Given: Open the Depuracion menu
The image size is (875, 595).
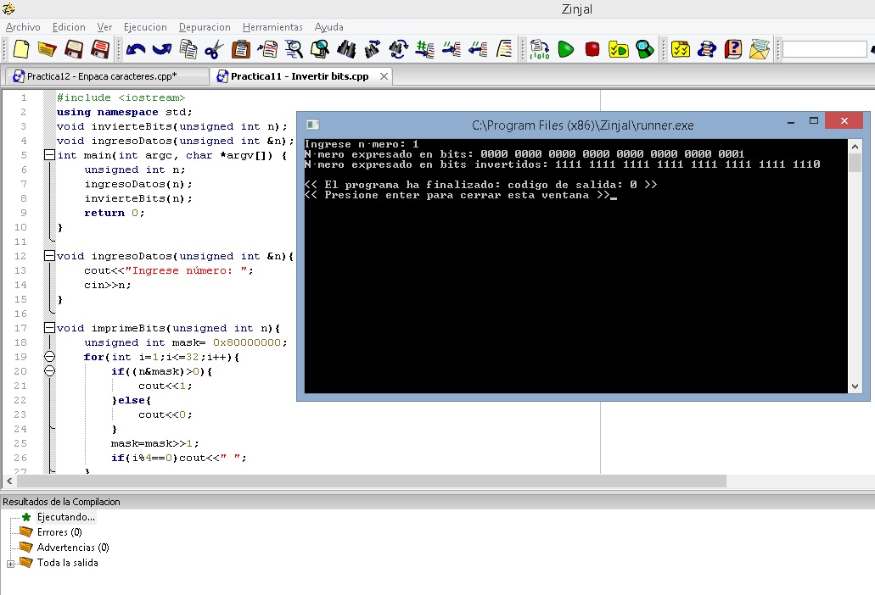Looking at the screenshot, I should click(204, 26).
